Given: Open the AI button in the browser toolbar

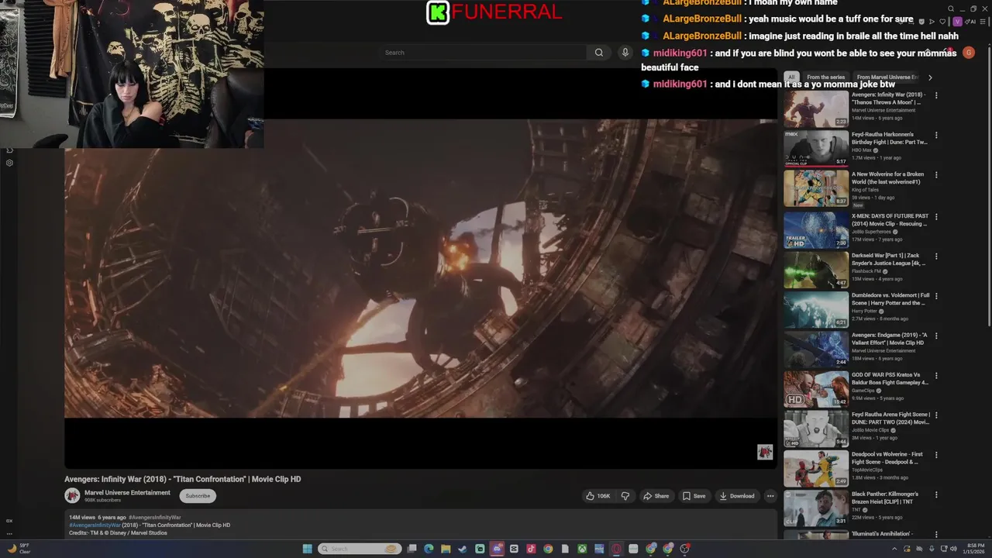Looking at the screenshot, I should (x=970, y=22).
